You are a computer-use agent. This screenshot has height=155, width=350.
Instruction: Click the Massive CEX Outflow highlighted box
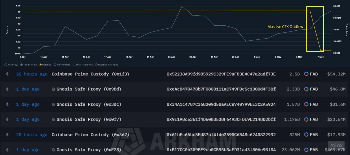point(315,29)
